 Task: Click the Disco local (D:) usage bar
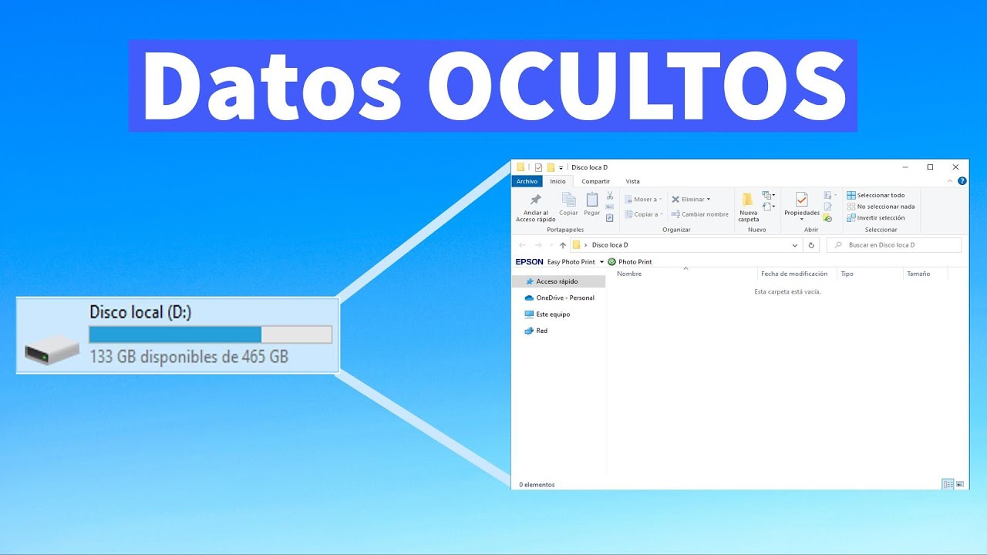(211, 335)
